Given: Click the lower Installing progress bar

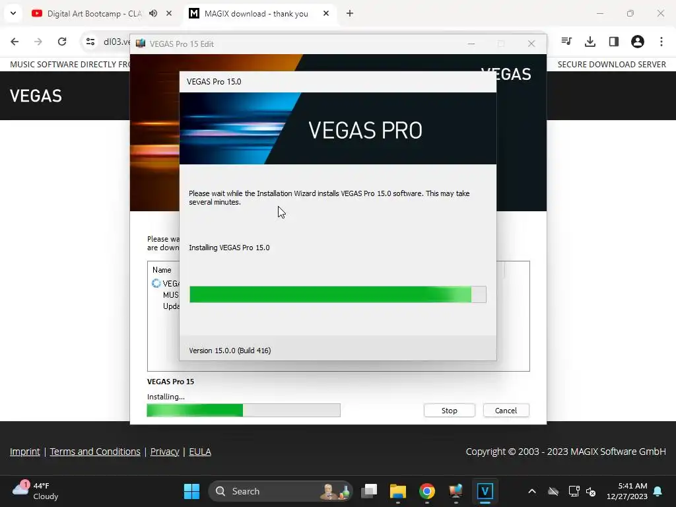Looking at the screenshot, I should click(244, 411).
